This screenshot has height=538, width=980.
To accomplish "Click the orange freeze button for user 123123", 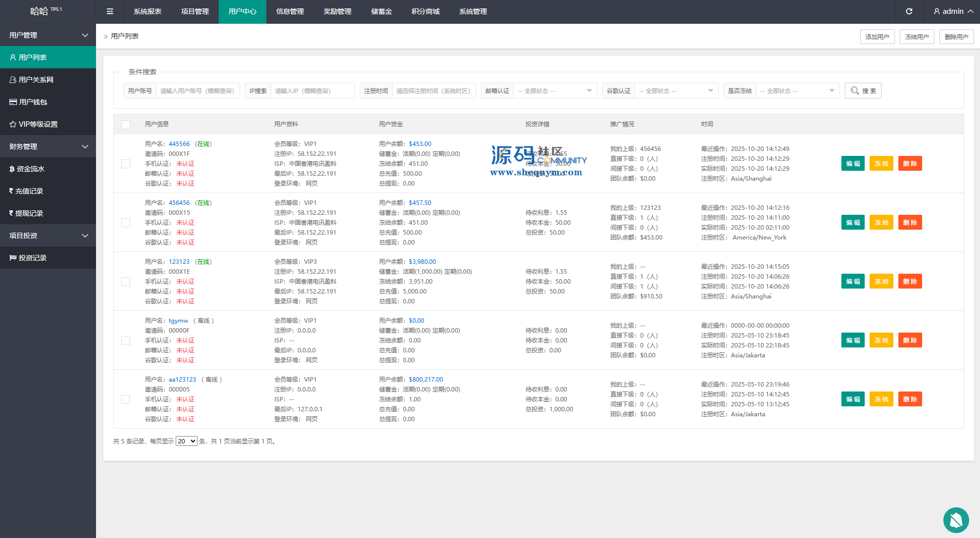I will (881, 282).
